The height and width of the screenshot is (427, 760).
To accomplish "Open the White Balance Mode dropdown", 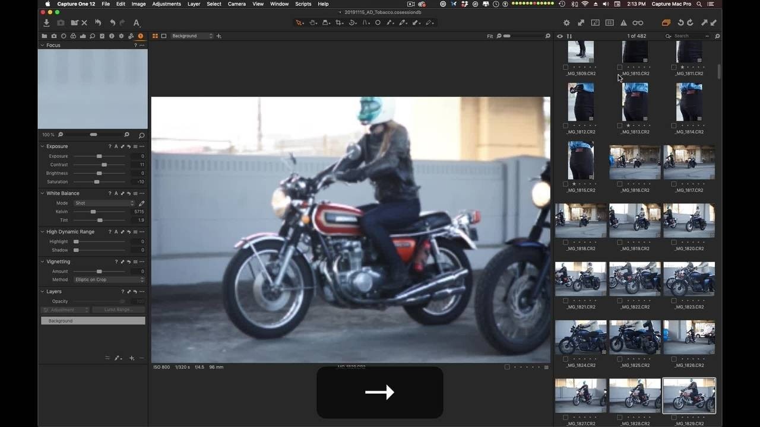I will coord(104,203).
